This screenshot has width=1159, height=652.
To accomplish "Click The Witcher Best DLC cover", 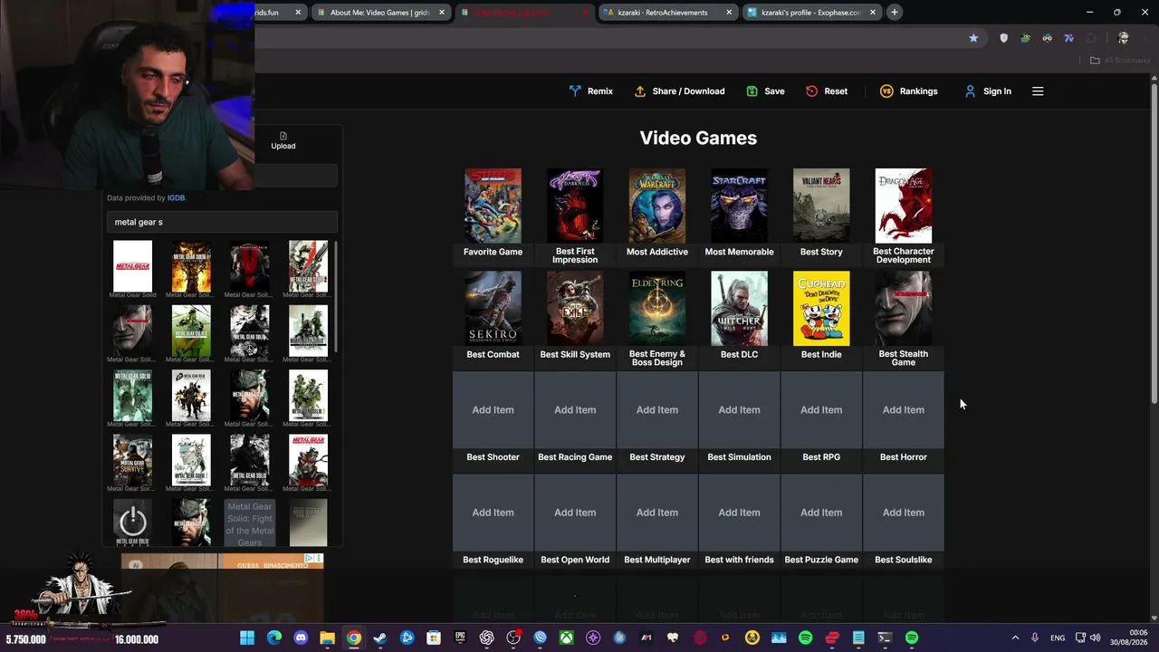I will pyautogui.click(x=739, y=308).
